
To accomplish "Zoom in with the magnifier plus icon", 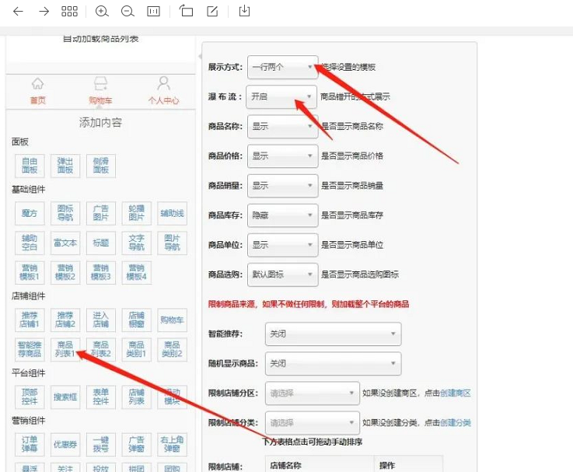I will [102, 12].
